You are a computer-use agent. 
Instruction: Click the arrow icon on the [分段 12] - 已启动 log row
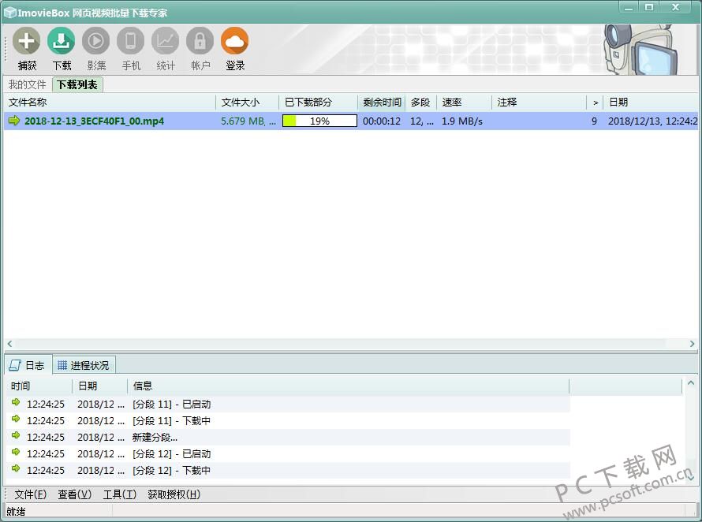pos(16,452)
